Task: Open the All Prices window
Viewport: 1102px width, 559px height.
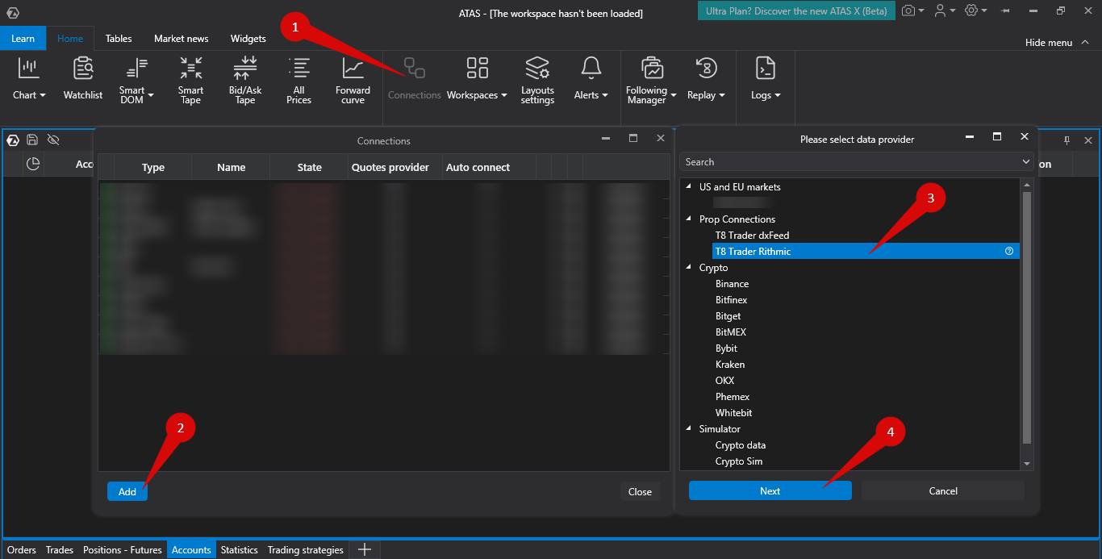Action: pyautogui.click(x=299, y=80)
